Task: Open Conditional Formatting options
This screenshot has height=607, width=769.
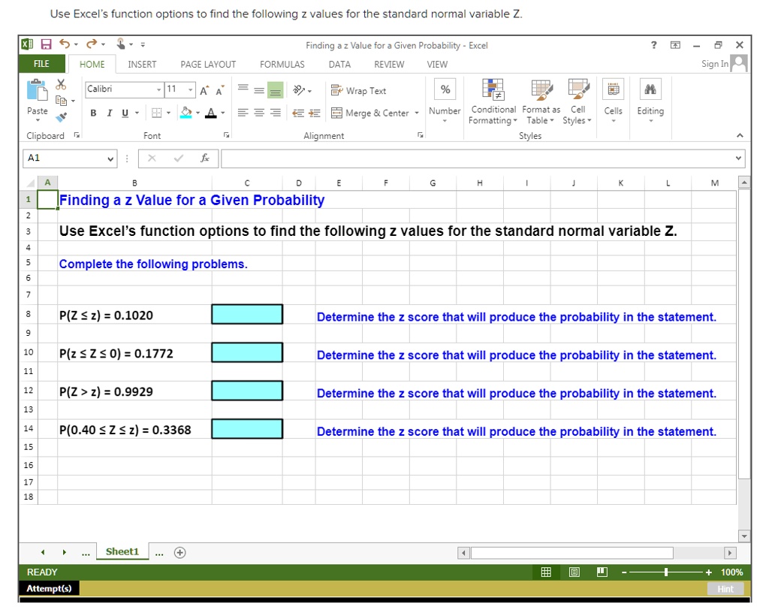Action: tap(493, 101)
